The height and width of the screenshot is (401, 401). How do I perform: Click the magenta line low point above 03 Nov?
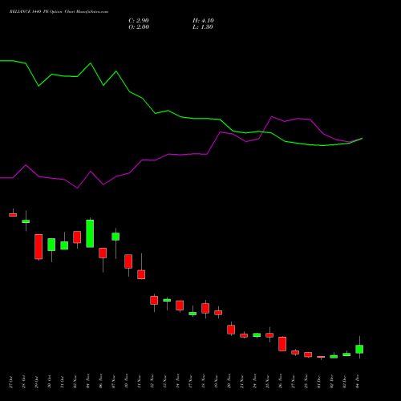click(x=78, y=188)
